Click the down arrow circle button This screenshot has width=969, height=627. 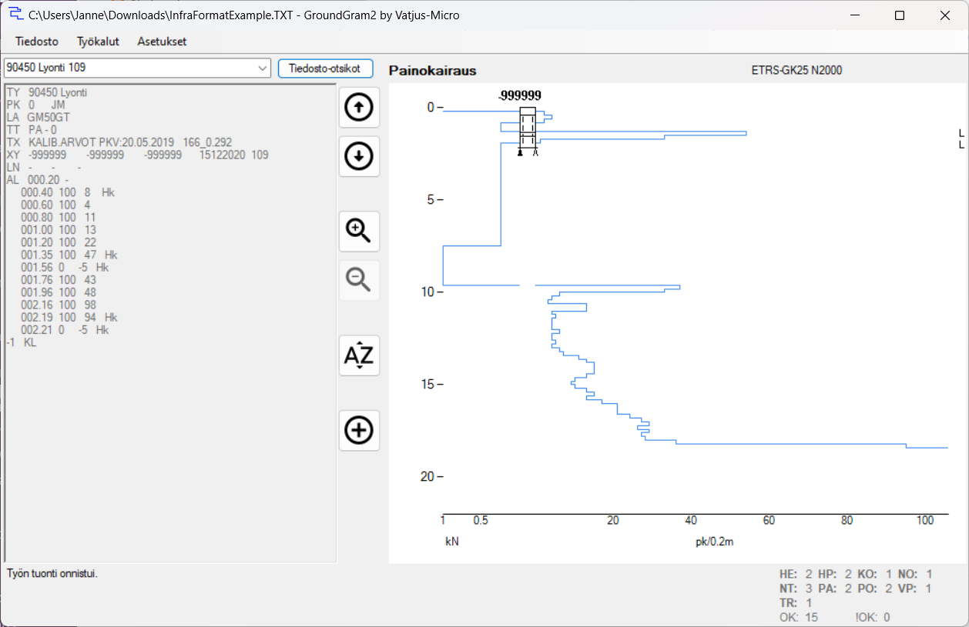[x=359, y=157]
